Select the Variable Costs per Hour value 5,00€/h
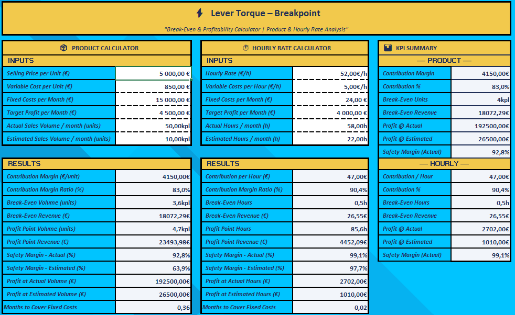 click(x=330, y=86)
